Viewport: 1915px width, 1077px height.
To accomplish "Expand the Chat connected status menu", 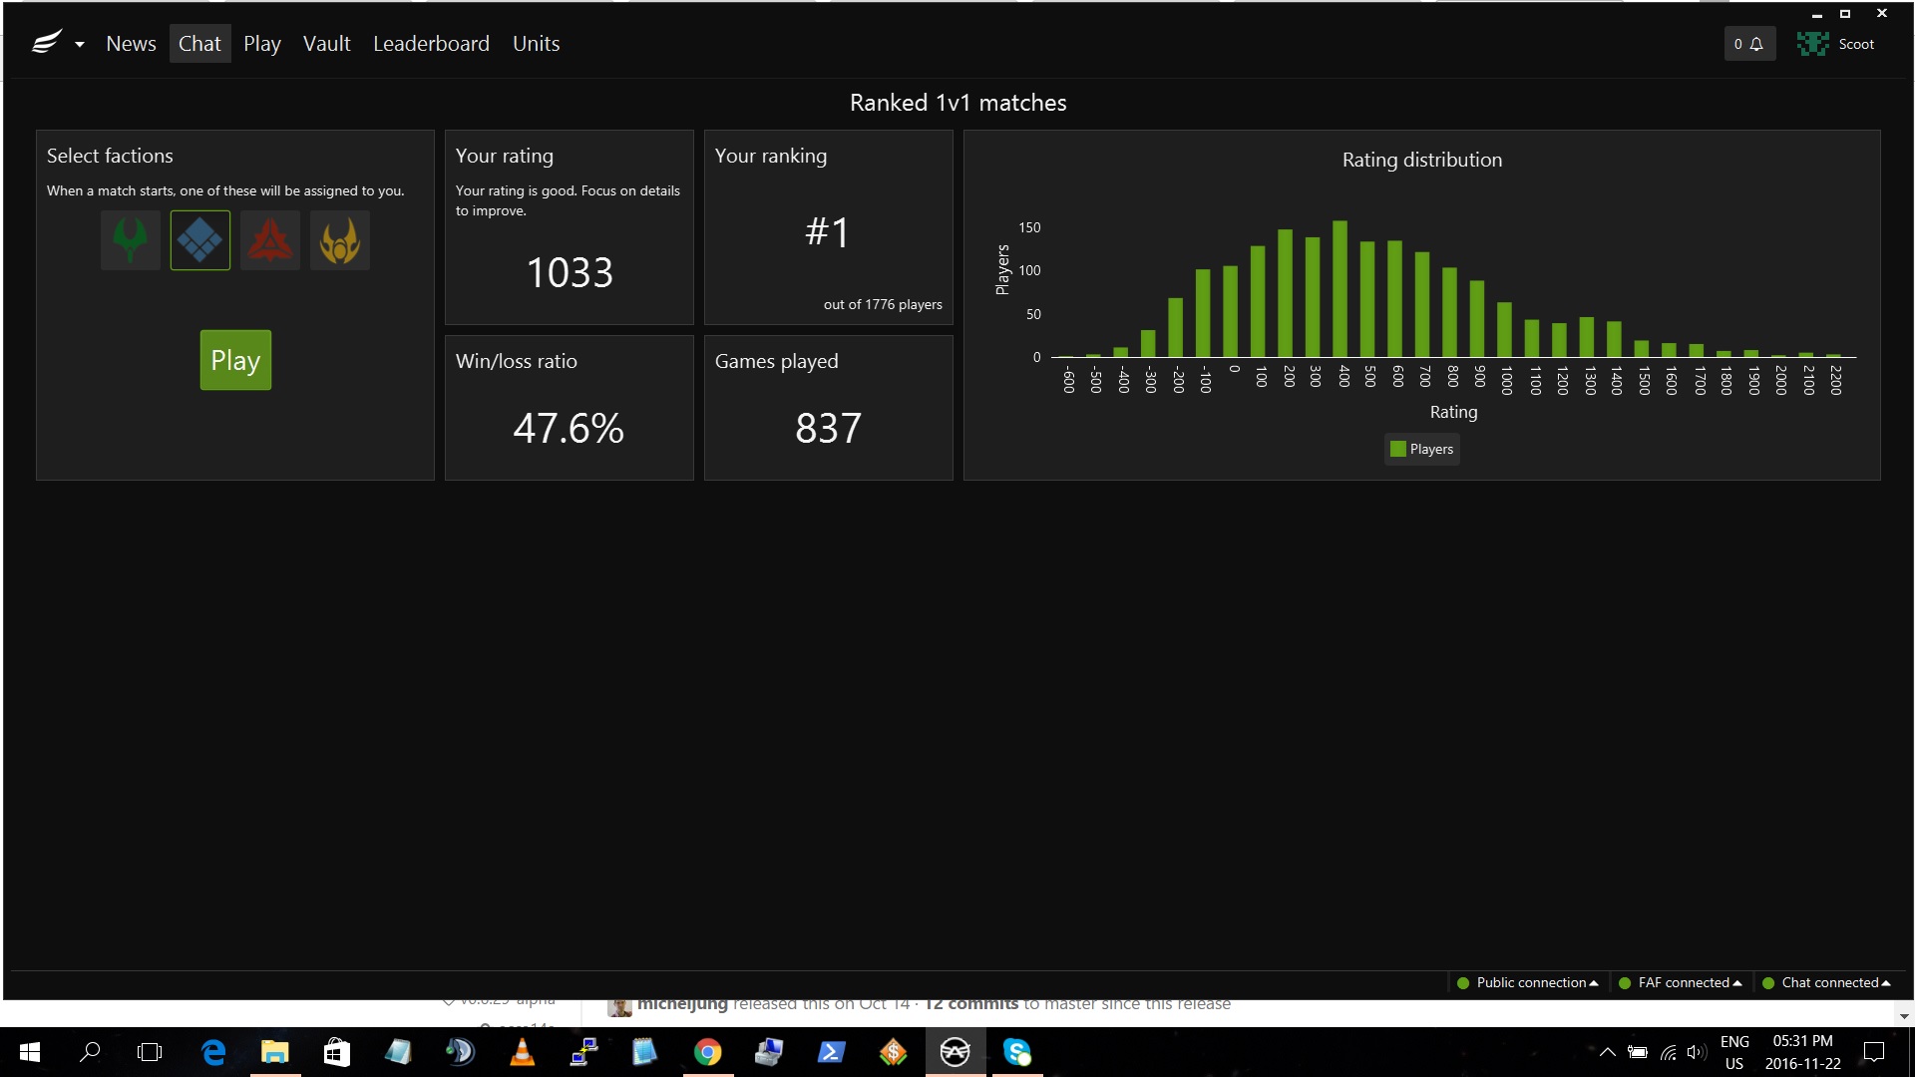I will pyautogui.click(x=1827, y=982).
